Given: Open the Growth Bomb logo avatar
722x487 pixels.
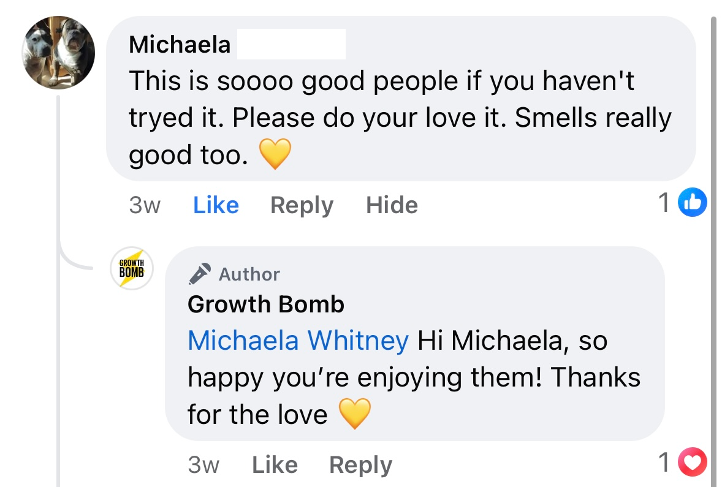Looking at the screenshot, I should [132, 268].
